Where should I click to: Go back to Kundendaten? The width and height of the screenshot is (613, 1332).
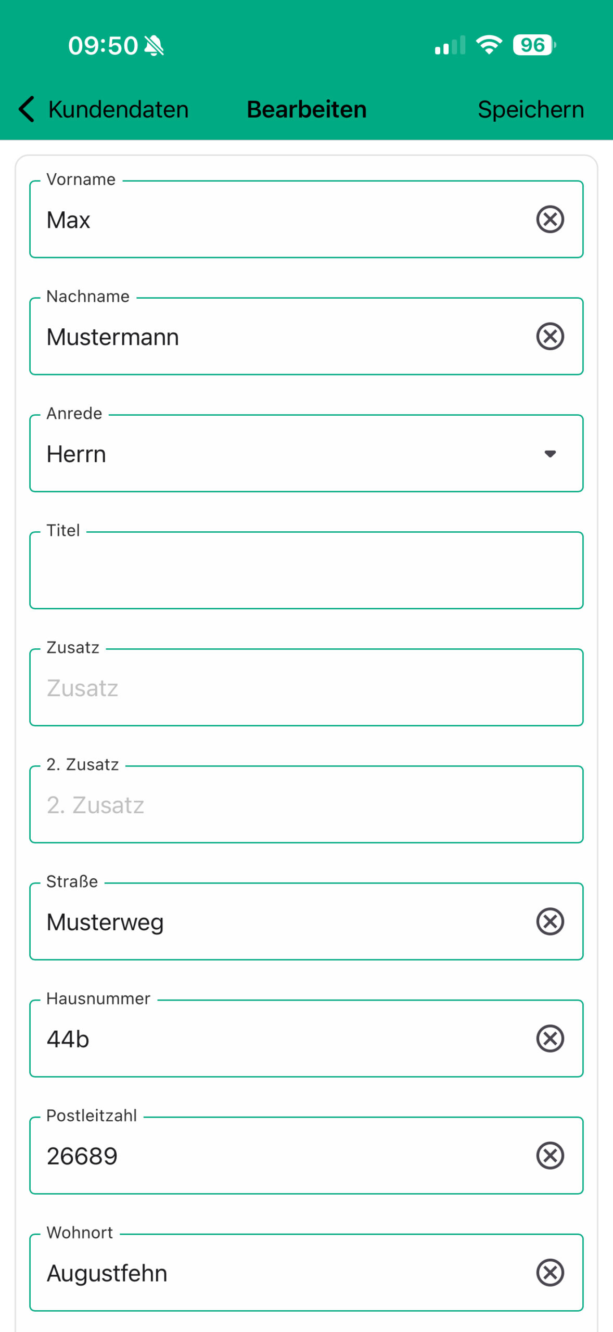(118, 110)
